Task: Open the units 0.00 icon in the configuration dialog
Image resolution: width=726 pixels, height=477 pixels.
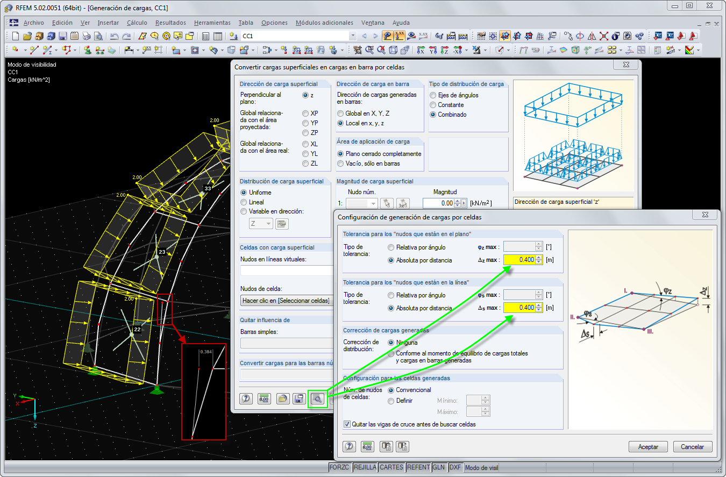Action: pos(367,446)
